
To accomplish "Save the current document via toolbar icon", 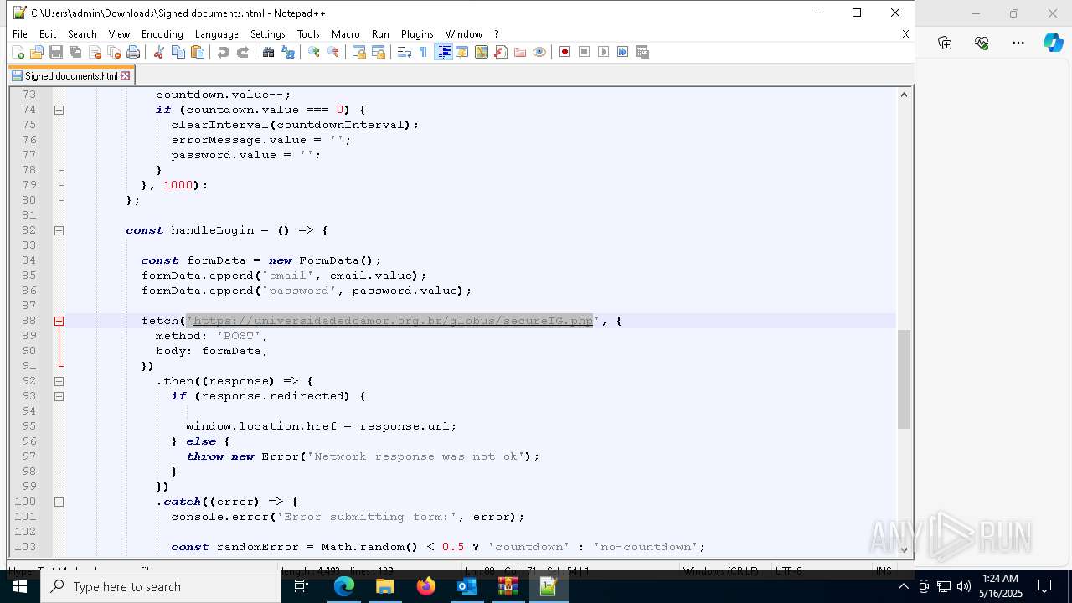I will tap(56, 52).
